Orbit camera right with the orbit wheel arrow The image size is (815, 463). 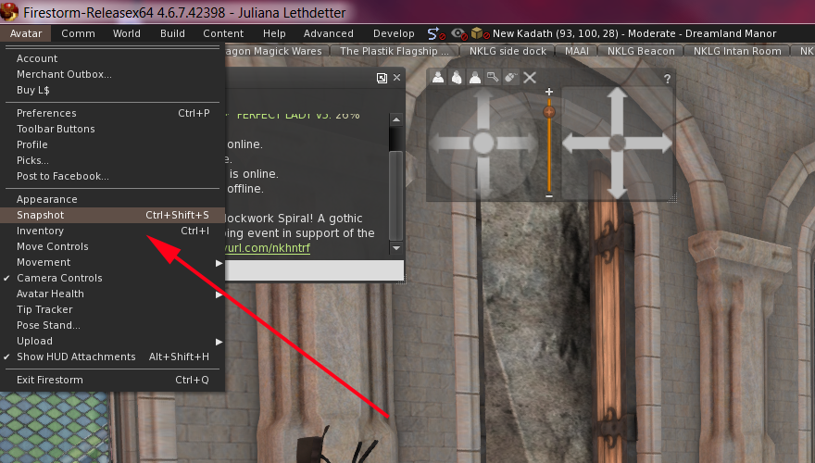[x=517, y=143]
